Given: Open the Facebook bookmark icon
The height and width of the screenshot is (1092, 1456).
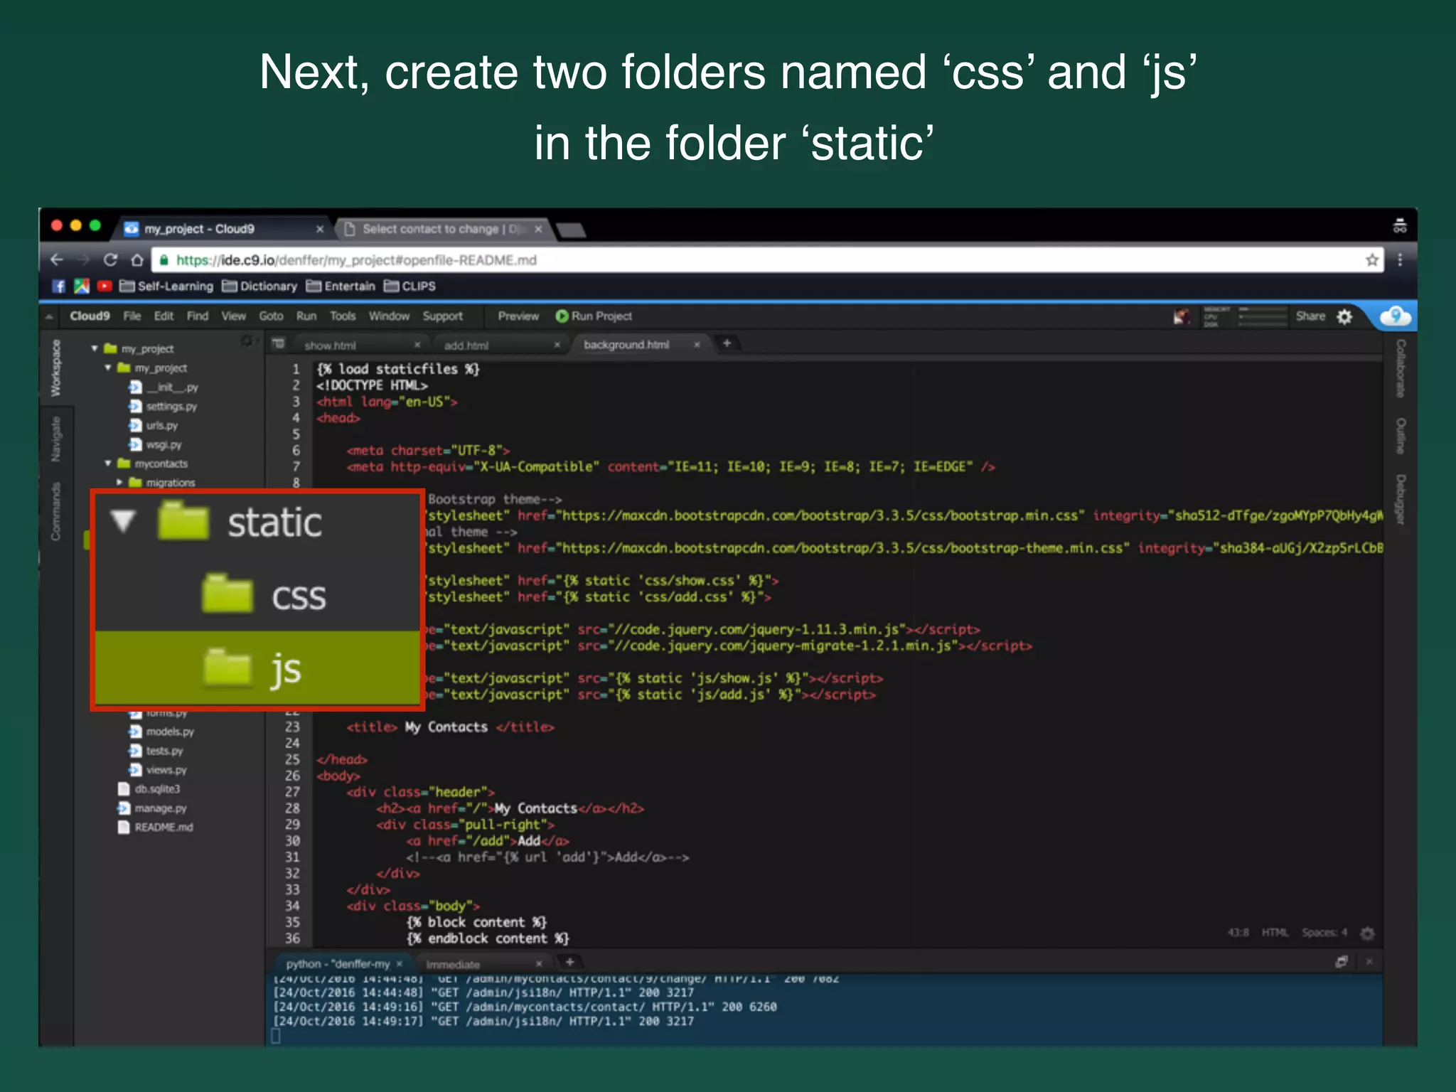Looking at the screenshot, I should click(x=59, y=287).
